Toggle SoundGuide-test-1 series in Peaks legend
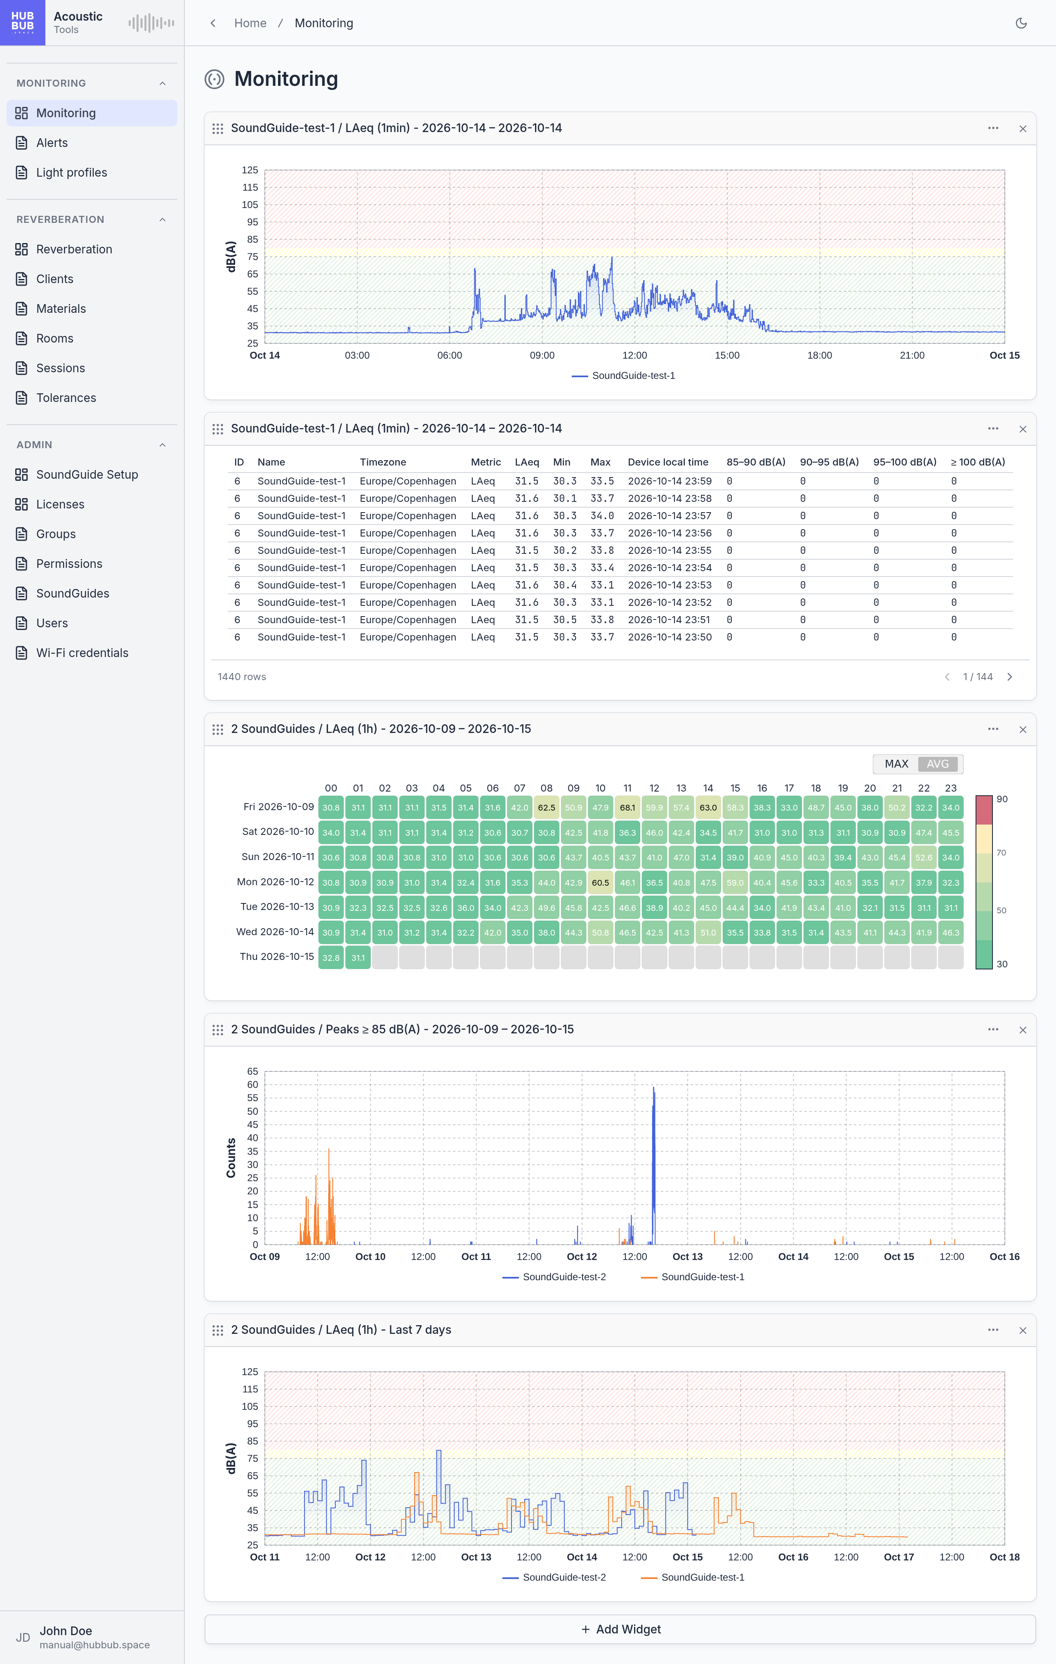 pyautogui.click(x=693, y=1276)
